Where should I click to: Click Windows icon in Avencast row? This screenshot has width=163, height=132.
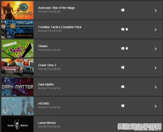pyautogui.click(x=123, y=10)
